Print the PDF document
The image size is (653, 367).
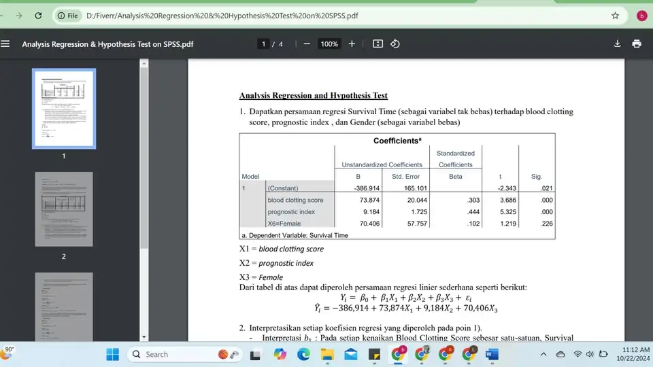[x=637, y=43]
